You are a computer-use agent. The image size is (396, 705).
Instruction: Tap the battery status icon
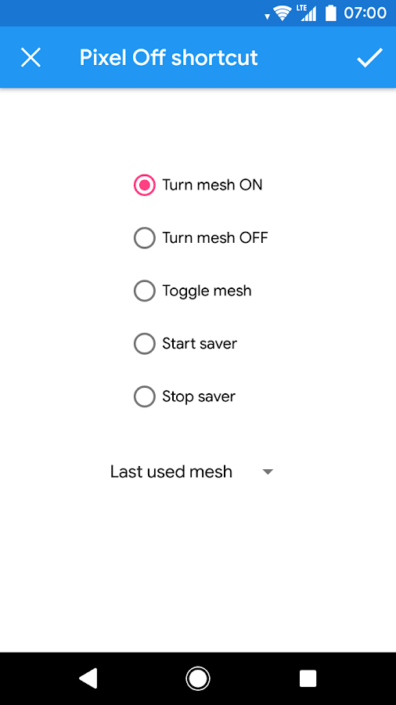click(331, 13)
